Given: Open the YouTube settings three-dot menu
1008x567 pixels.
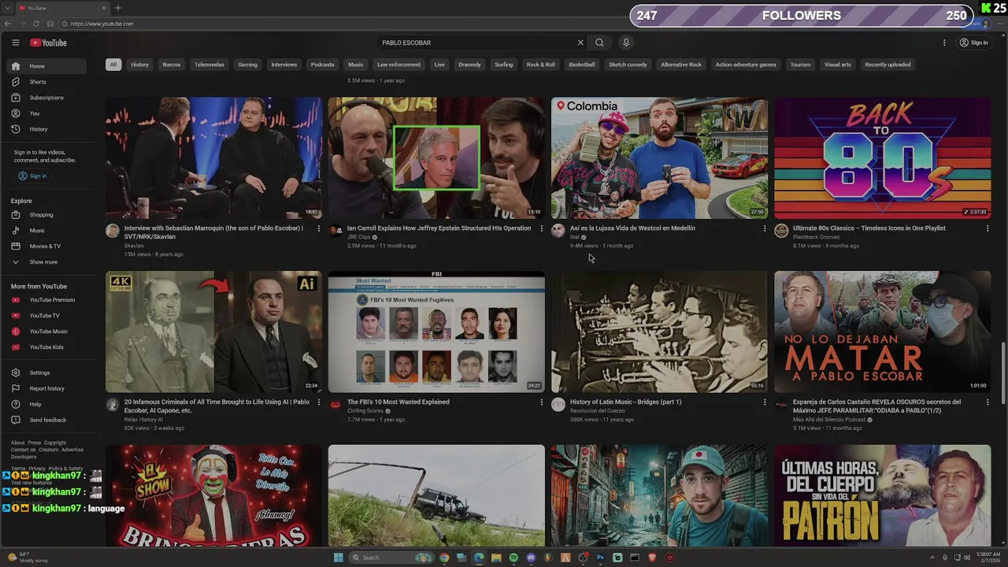Looking at the screenshot, I should coord(944,43).
